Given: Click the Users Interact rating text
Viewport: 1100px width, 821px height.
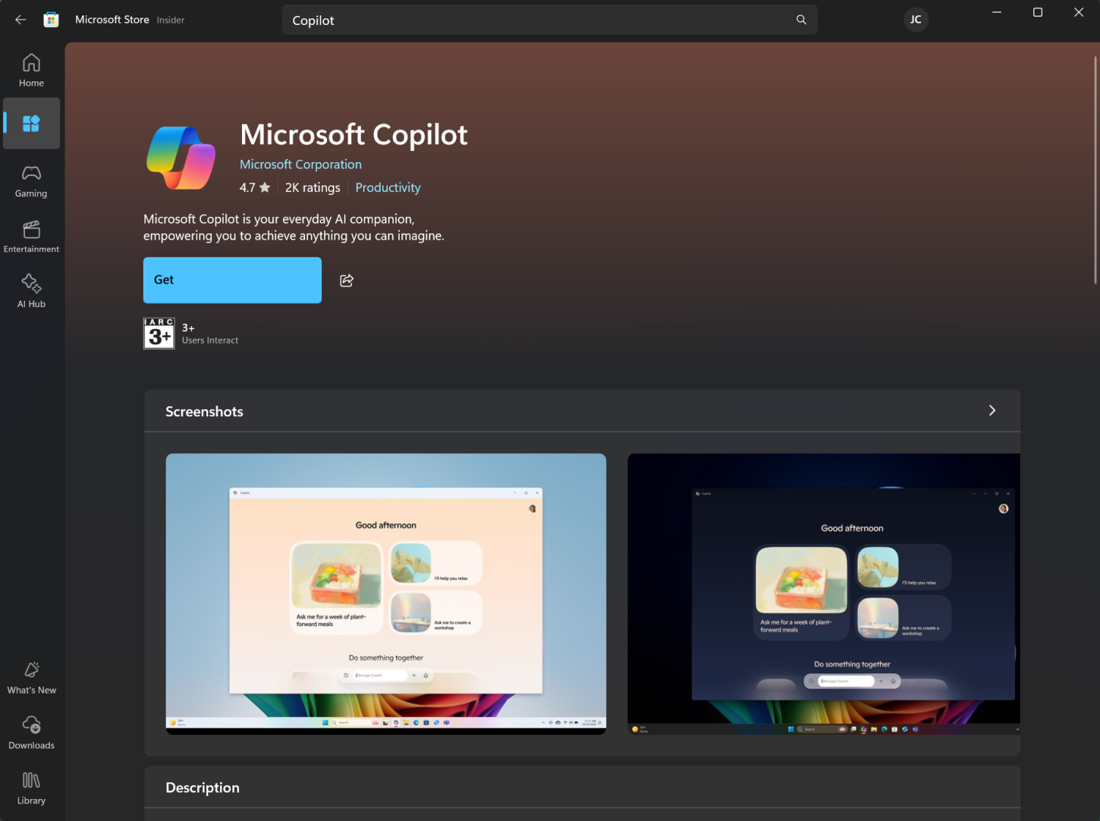Looking at the screenshot, I should [210, 340].
